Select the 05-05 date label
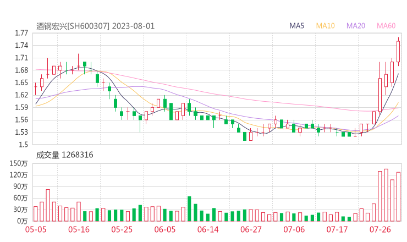This screenshot has height=242, width=407. (35, 229)
